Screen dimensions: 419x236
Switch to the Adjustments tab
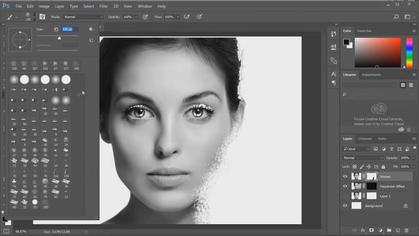pos(371,75)
